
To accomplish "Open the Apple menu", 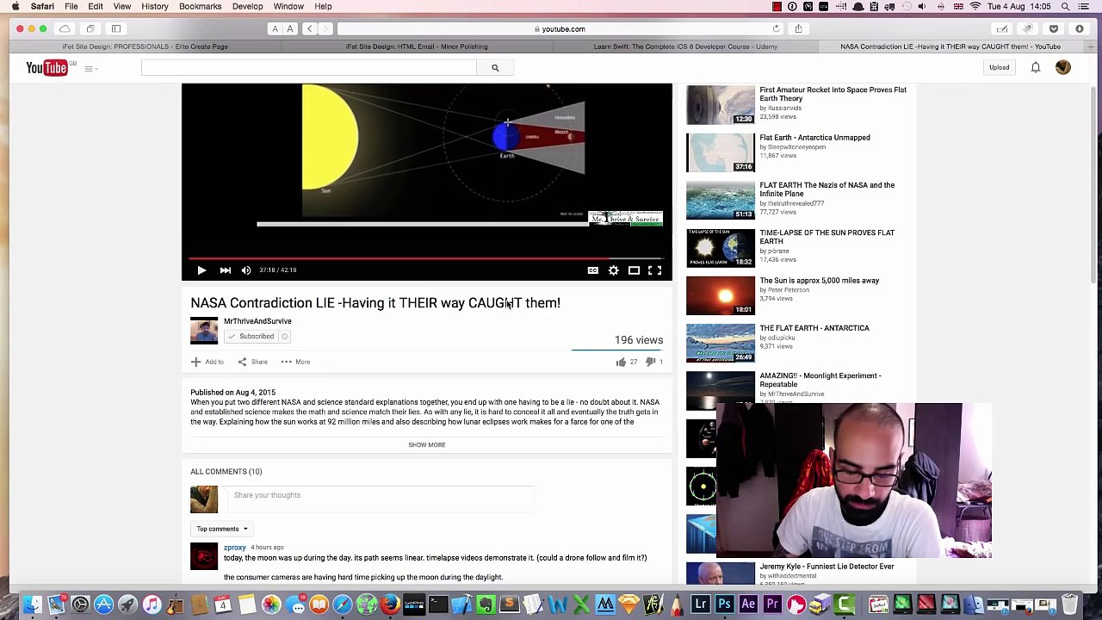I will [x=15, y=6].
